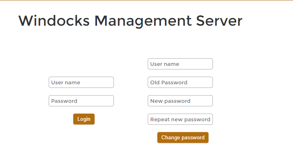Image resolution: width=293 pixels, height=167 pixels.
Task: Select the Repeat new password textbox
Action: [x=180, y=119]
